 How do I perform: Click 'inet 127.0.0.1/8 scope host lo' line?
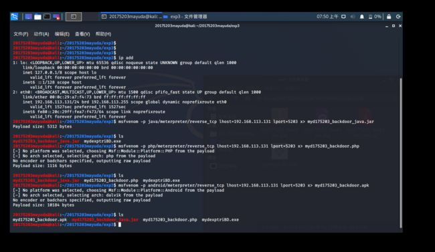(x=60, y=72)
